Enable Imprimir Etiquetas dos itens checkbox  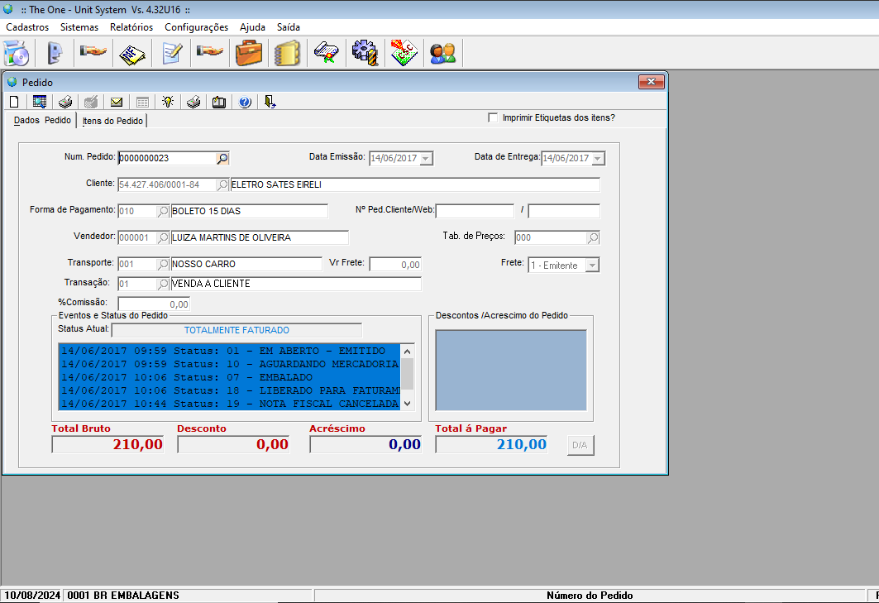493,117
